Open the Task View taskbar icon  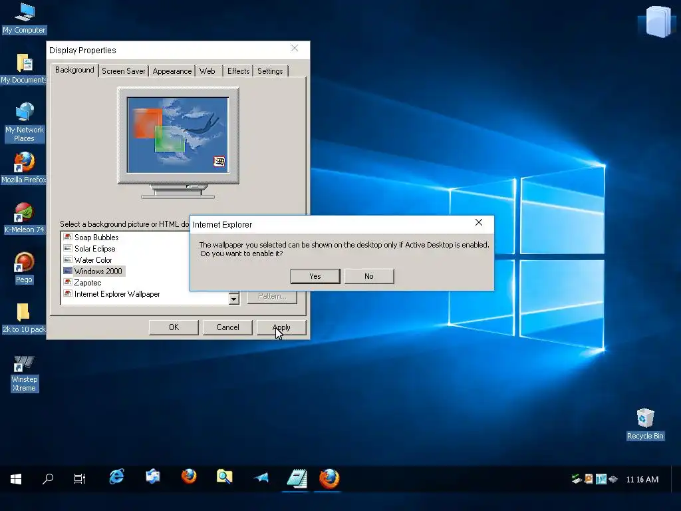80,479
